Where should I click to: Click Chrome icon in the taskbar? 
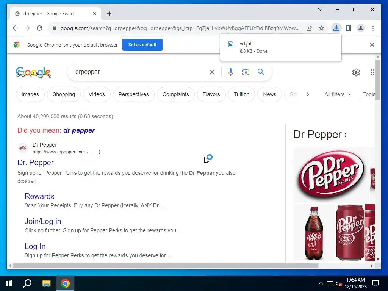65,283
